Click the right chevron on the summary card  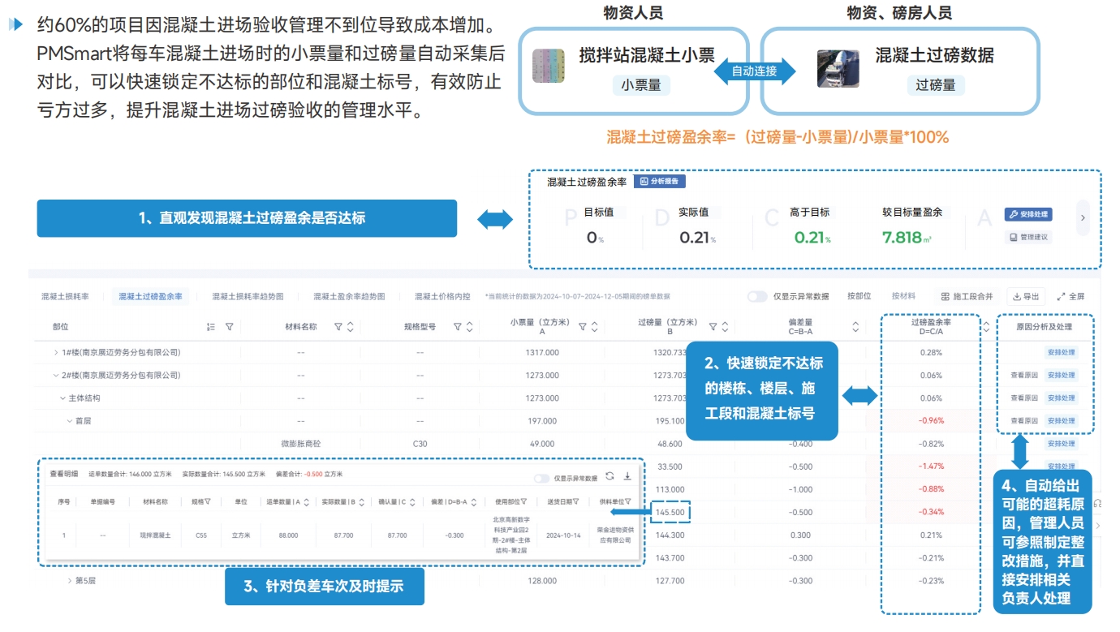click(1083, 217)
